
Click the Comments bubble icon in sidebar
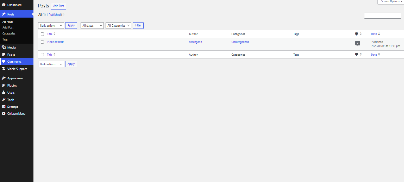coord(4,61)
